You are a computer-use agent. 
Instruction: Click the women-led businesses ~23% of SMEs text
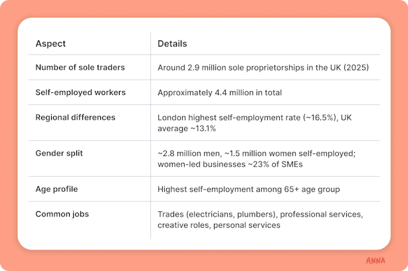coord(230,164)
